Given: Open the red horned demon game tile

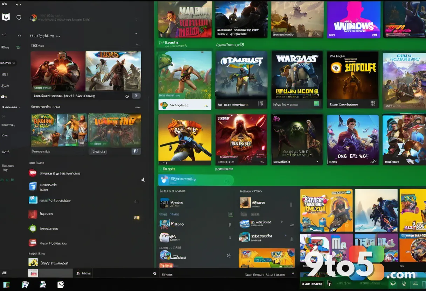Looking at the screenshot, I should click(x=241, y=140).
